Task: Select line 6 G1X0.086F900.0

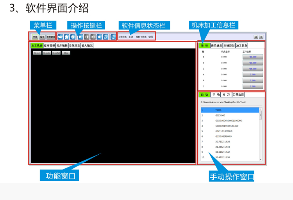Action: tap(230, 136)
